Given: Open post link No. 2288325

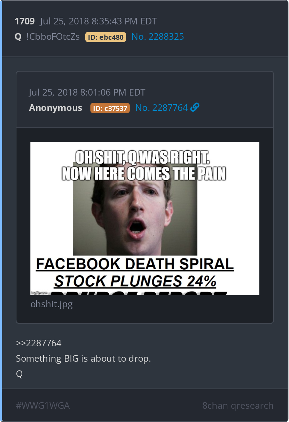Looking at the screenshot, I should [158, 37].
